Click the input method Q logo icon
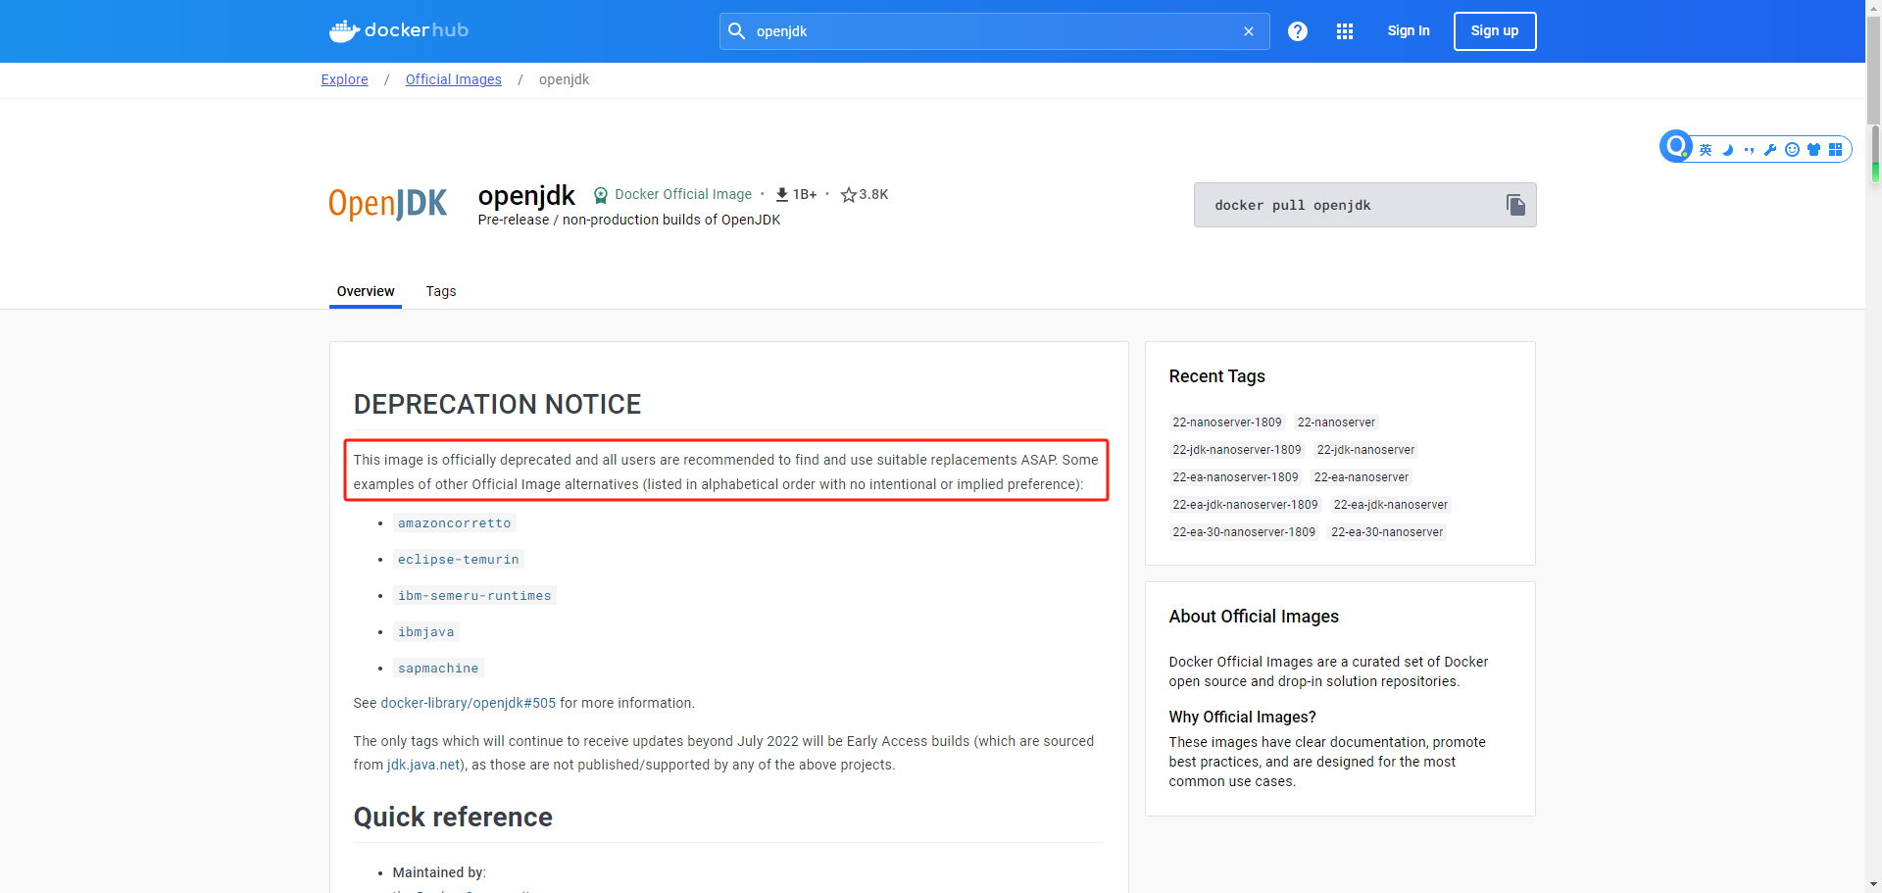This screenshot has height=893, width=1882. (x=1676, y=147)
